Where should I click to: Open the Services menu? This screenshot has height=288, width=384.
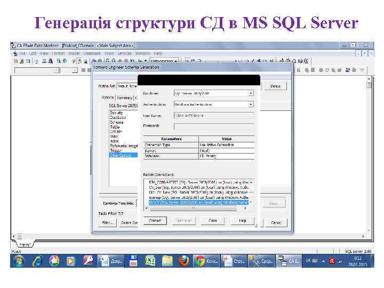(124, 53)
